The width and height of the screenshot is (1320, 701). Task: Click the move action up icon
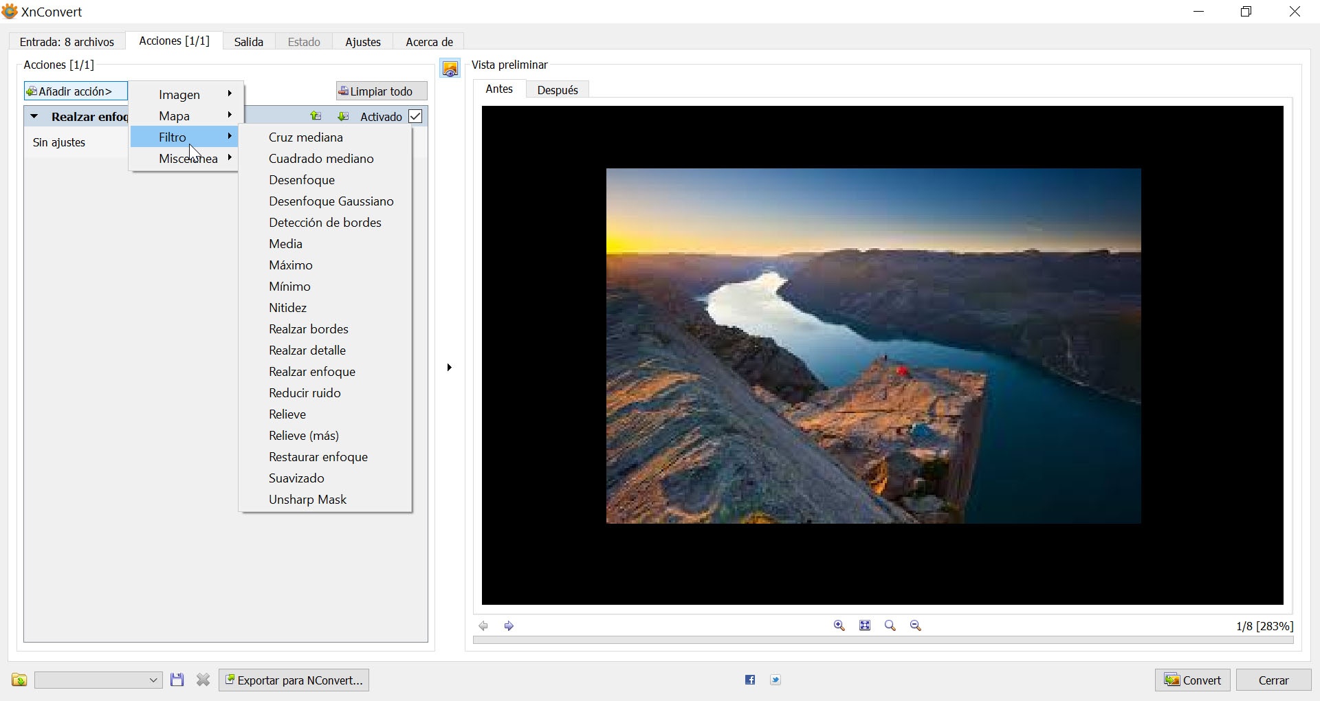(x=316, y=116)
